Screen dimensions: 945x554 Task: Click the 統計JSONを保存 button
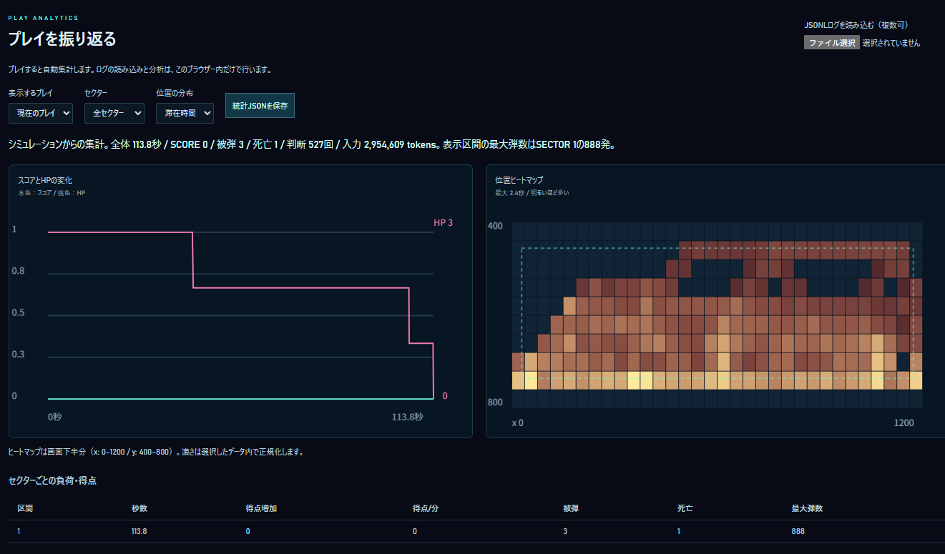coord(260,105)
